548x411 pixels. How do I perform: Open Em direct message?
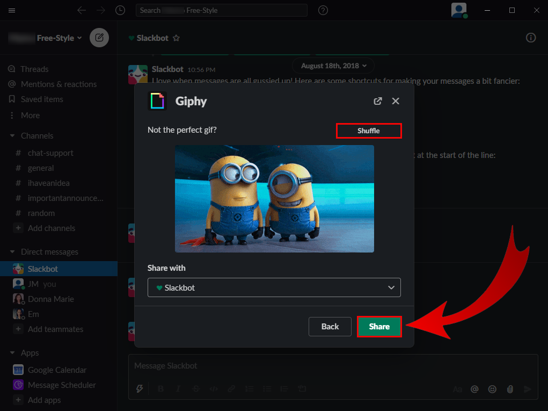33,314
